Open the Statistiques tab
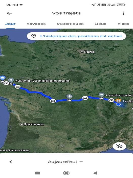Image resolution: width=133 pixels, height=178 pixels. (70, 24)
